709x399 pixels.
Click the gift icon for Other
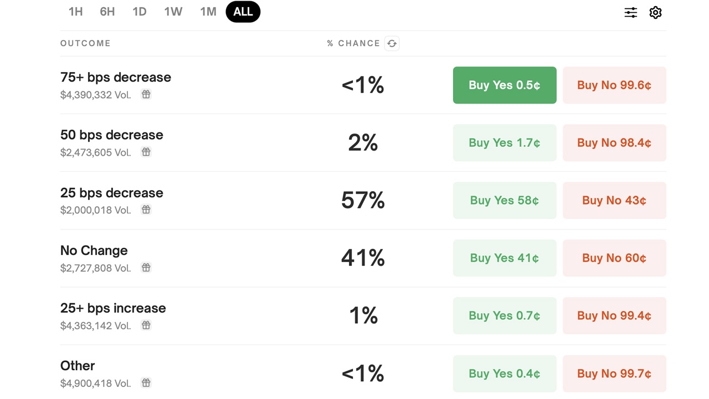146,383
